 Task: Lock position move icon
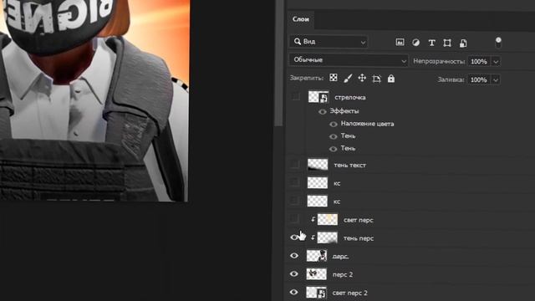click(x=362, y=78)
